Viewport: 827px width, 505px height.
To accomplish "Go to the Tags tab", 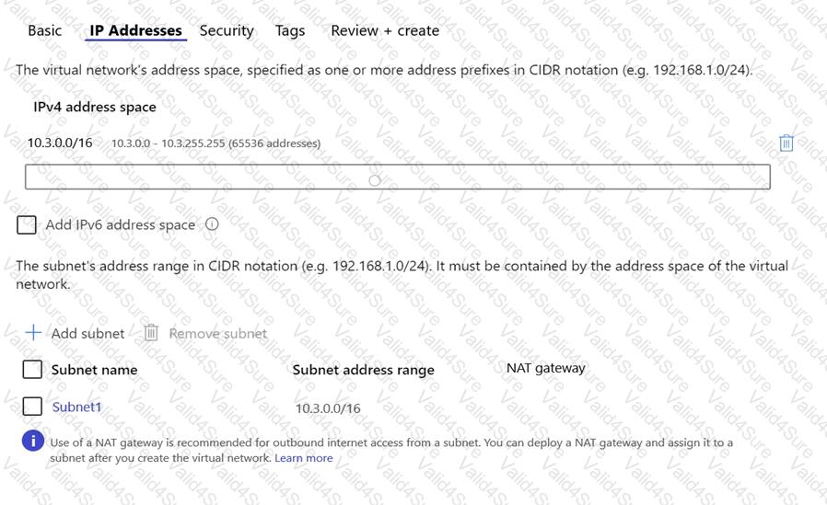I will pos(290,30).
